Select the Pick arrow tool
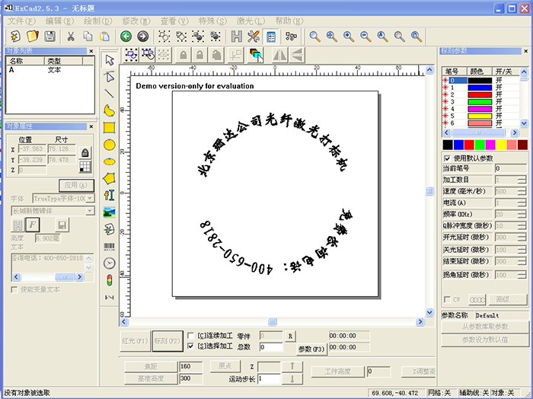Screen dimensions: 533x399 (109, 60)
